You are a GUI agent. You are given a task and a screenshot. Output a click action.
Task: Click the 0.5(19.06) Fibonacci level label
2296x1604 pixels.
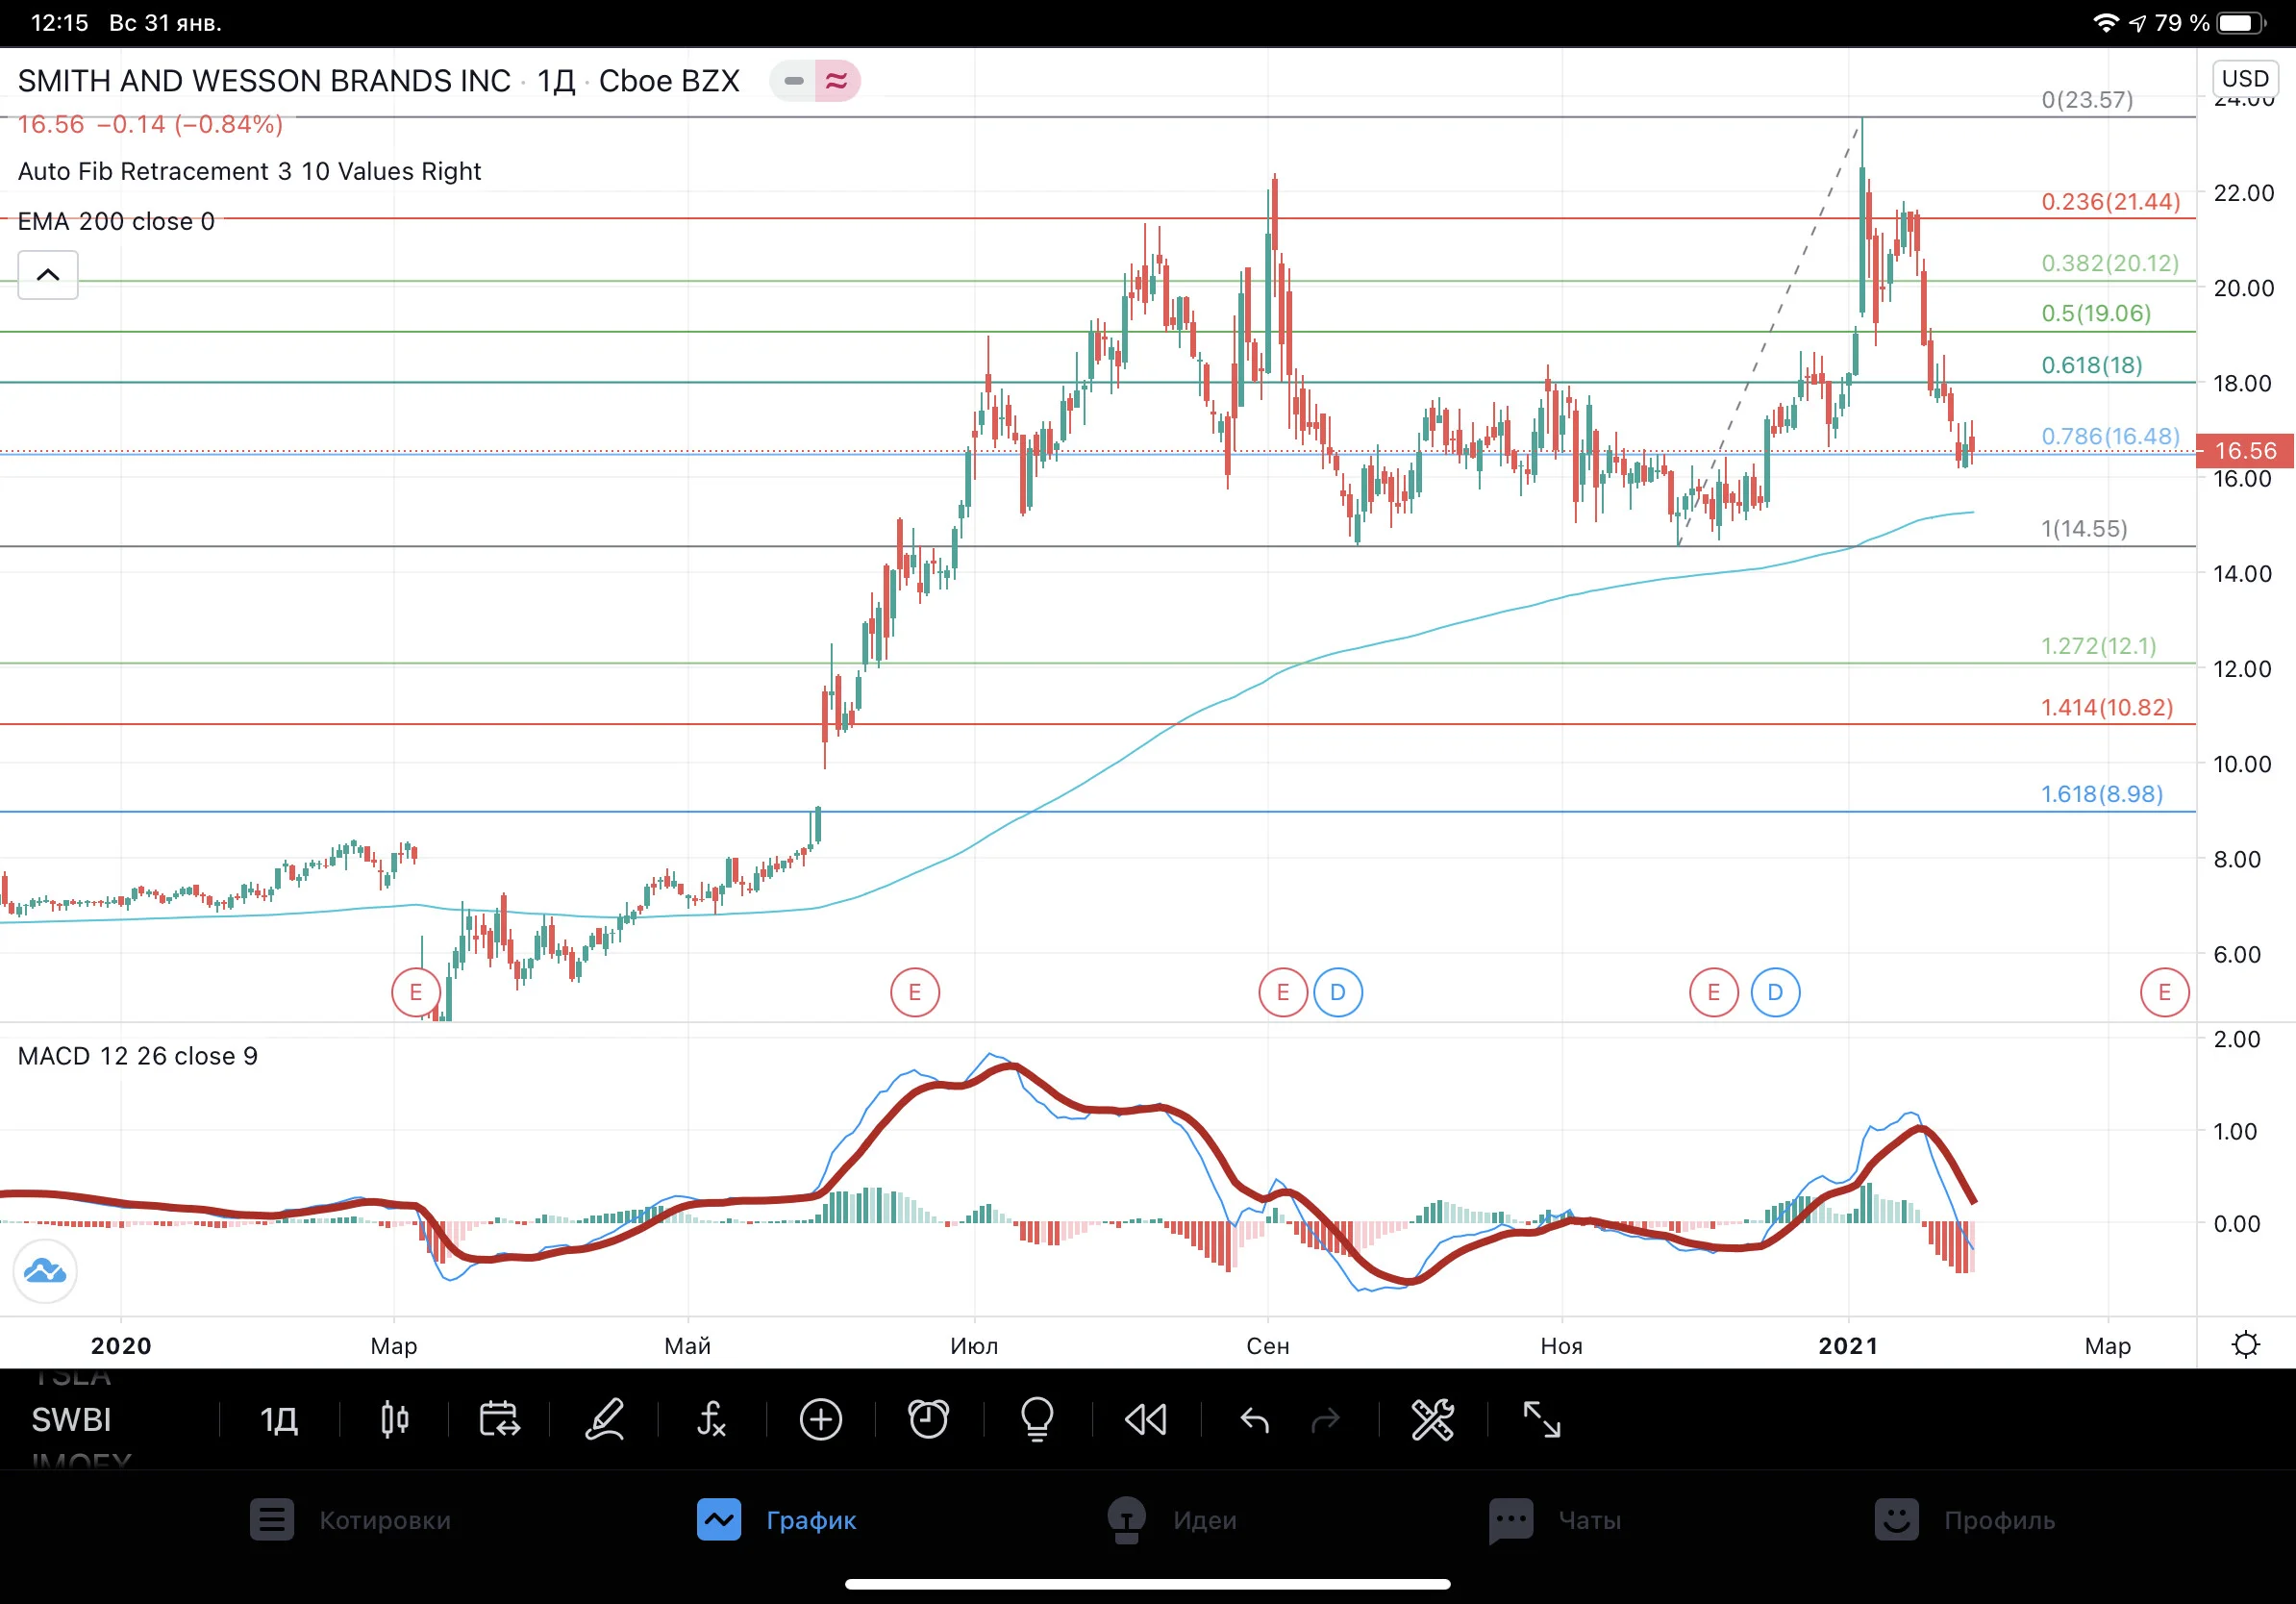(2096, 313)
